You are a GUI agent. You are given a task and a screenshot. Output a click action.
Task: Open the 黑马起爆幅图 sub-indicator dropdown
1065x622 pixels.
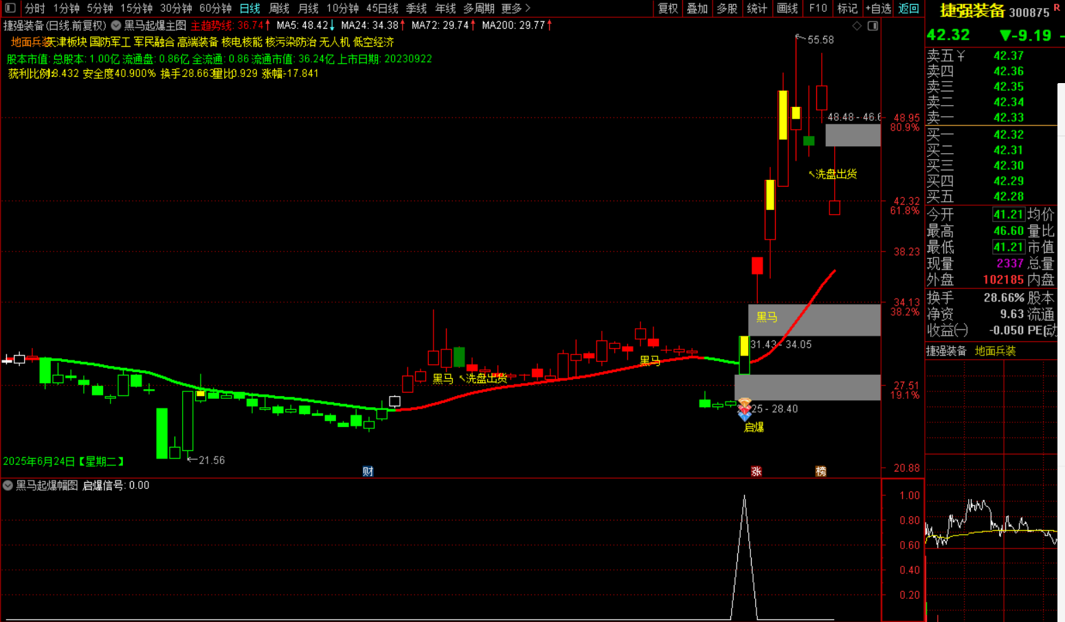point(8,485)
